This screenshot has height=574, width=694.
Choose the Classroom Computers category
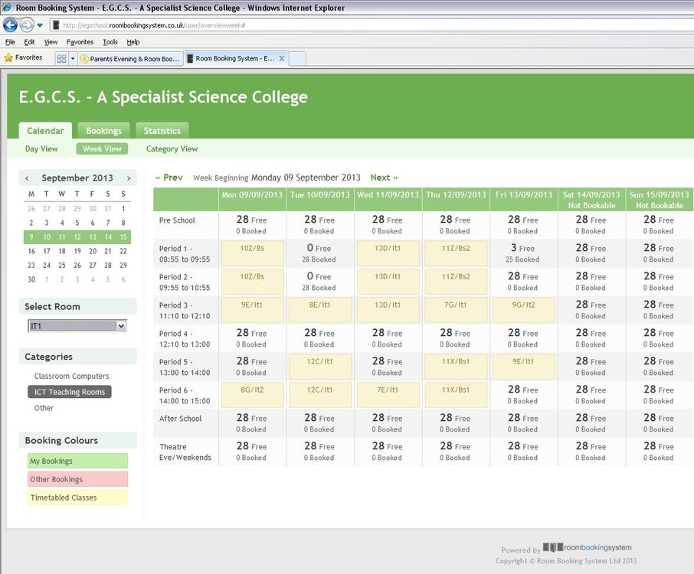click(72, 376)
